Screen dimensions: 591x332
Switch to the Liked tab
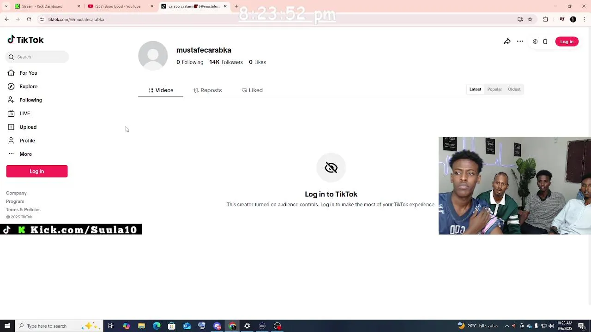click(252, 90)
